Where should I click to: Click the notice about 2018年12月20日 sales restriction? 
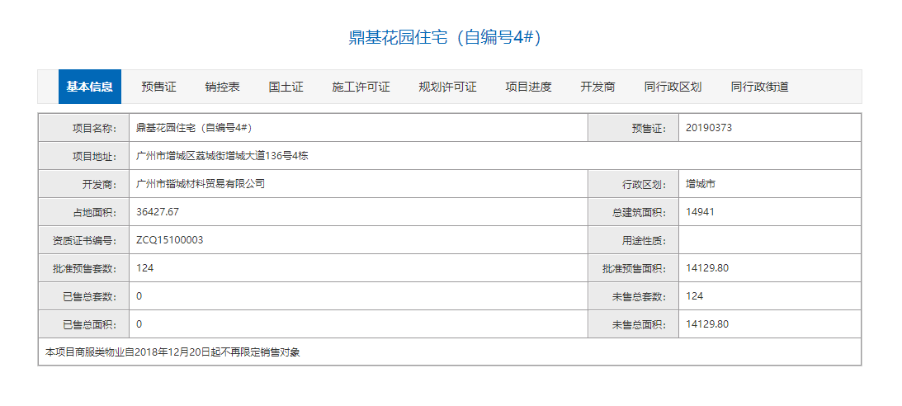(x=172, y=352)
